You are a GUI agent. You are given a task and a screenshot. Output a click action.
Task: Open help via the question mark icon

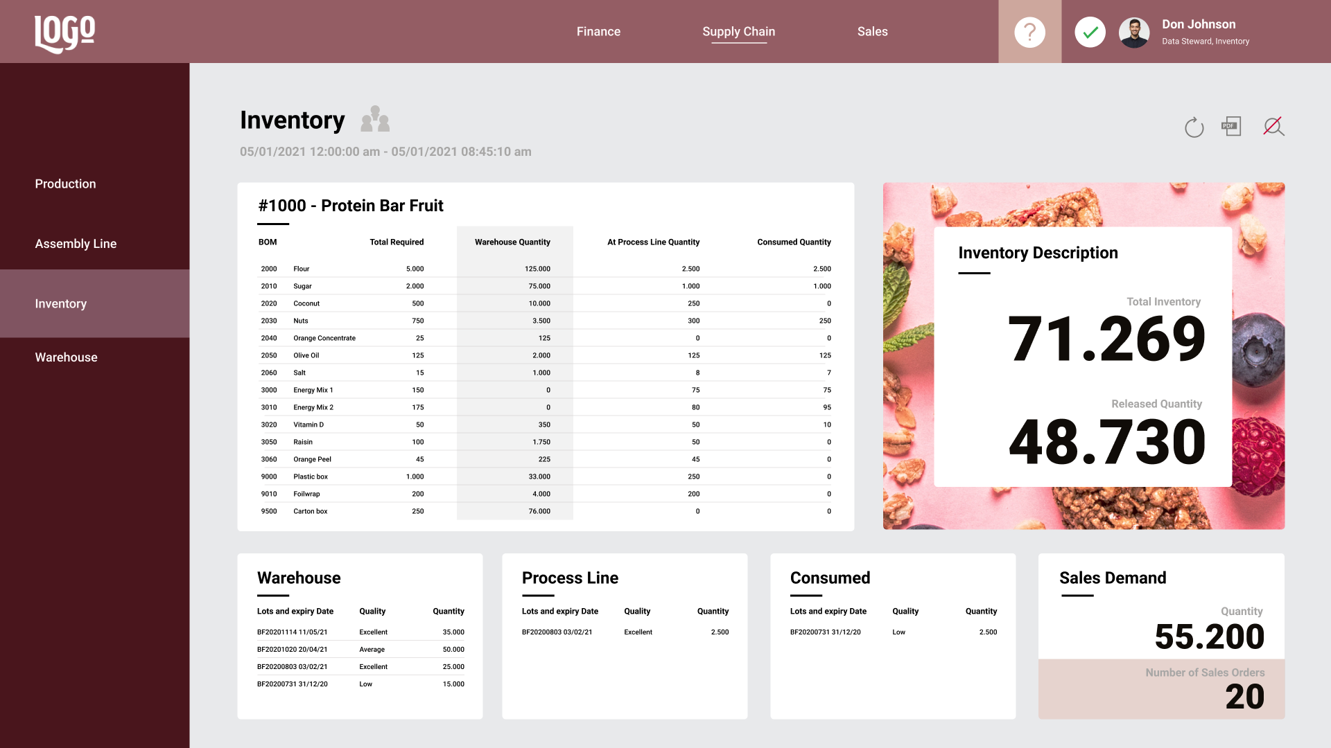pyautogui.click(x=1029, y=32)
